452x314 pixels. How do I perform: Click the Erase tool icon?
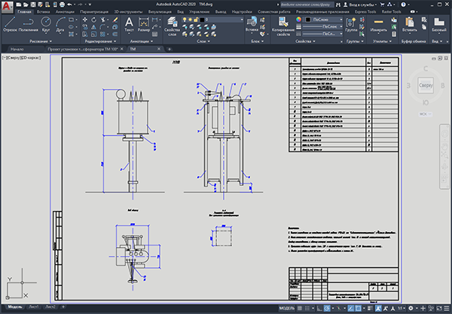(115, 20)
